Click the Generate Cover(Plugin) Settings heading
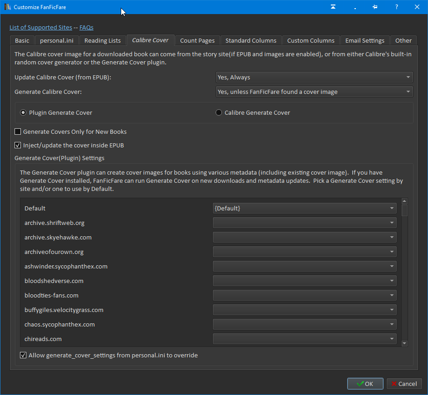 [59, 158]
